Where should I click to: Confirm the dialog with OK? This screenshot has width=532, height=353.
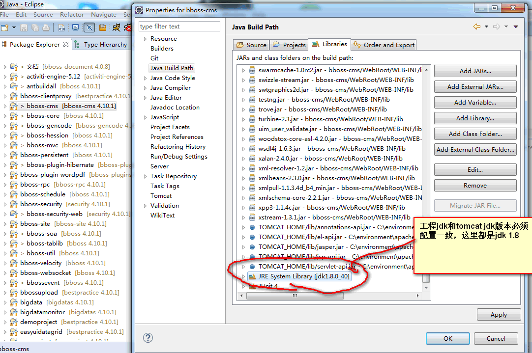(448, 338)
